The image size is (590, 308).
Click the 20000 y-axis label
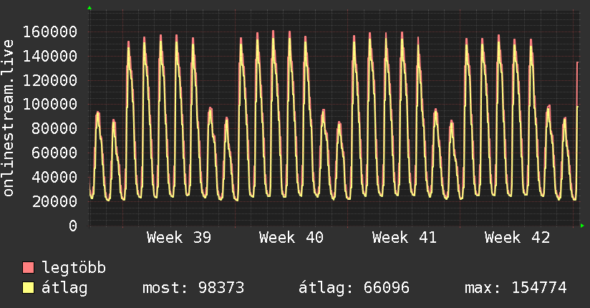tap(54, 201)
